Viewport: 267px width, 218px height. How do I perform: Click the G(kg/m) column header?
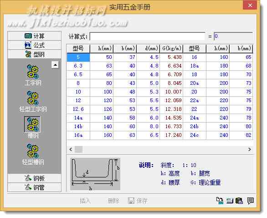(171, 49)
